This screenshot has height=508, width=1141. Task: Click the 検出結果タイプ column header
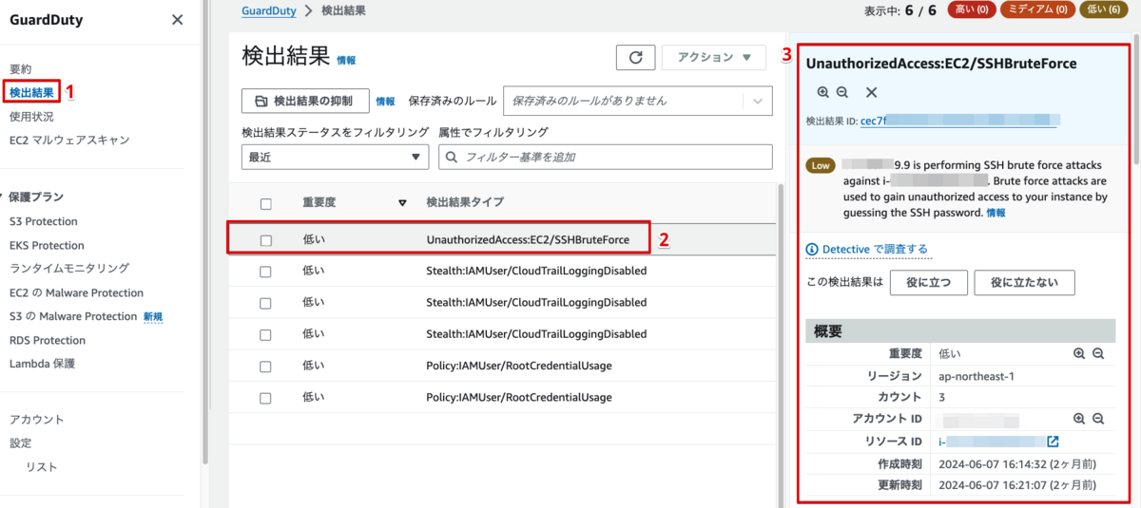465,202
